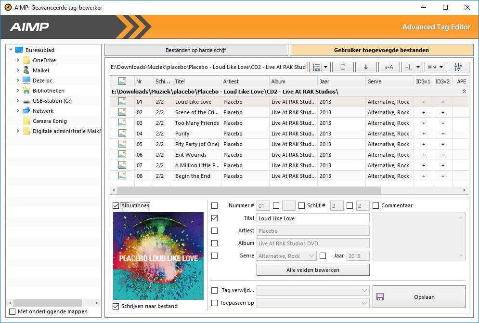This screenshot has width=479, height=323.
Task: Click the Opslaan save button
Action: tap(419, 296)
